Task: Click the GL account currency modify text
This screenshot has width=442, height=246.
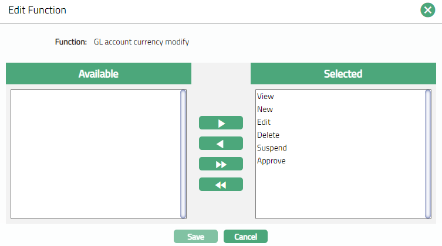Action: point(141,42)
